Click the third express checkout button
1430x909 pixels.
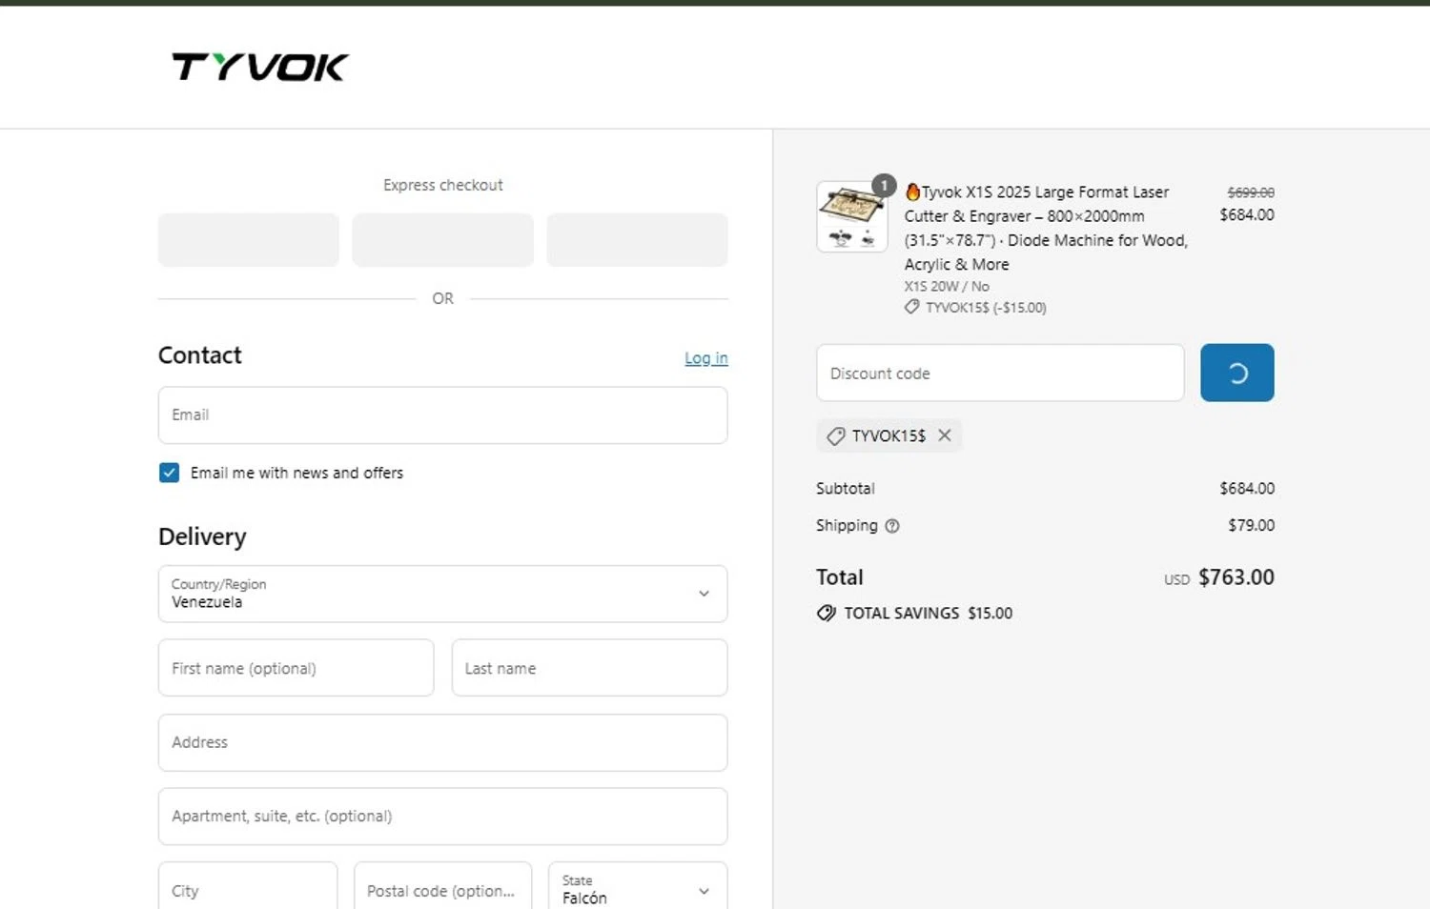637,240
